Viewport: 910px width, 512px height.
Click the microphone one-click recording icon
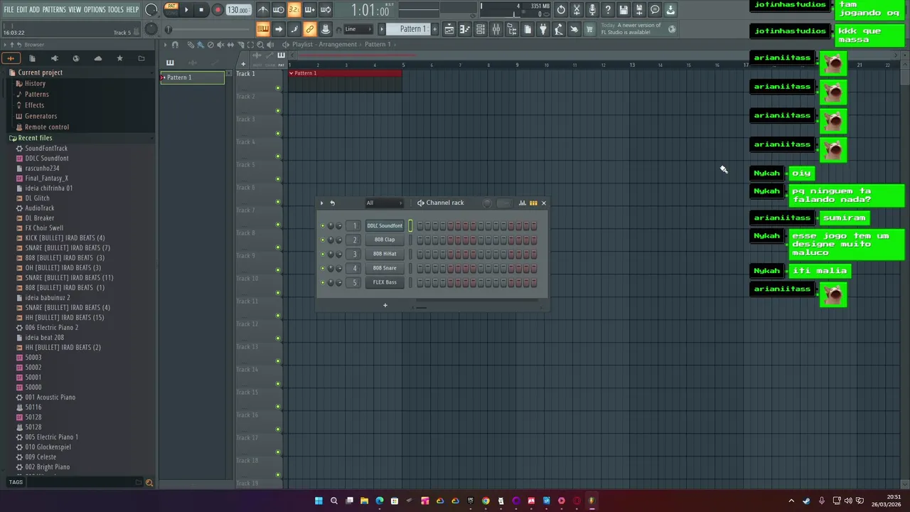[592, 10]
